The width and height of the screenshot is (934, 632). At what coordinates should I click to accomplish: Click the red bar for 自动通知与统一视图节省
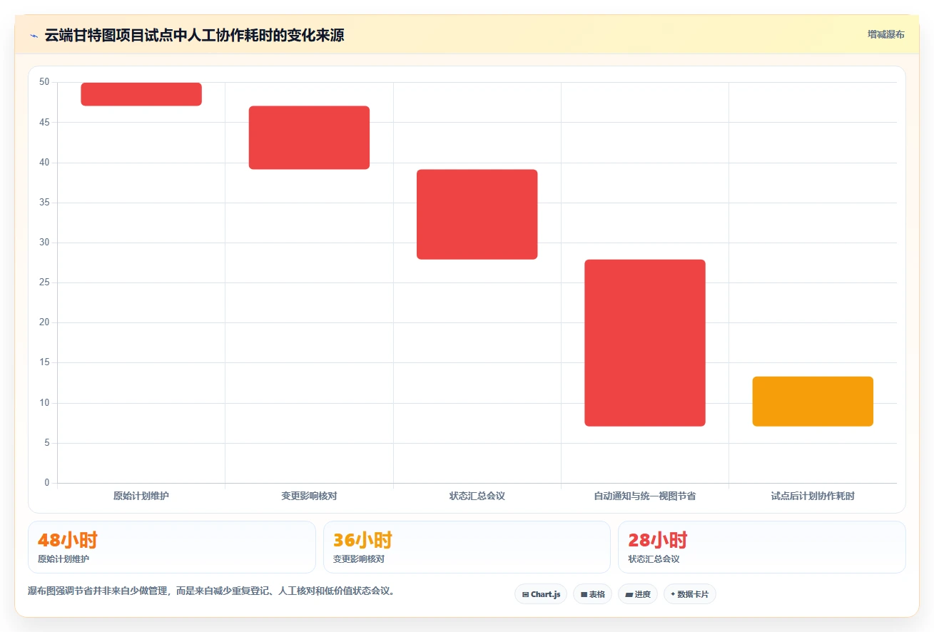pos(645,343)
